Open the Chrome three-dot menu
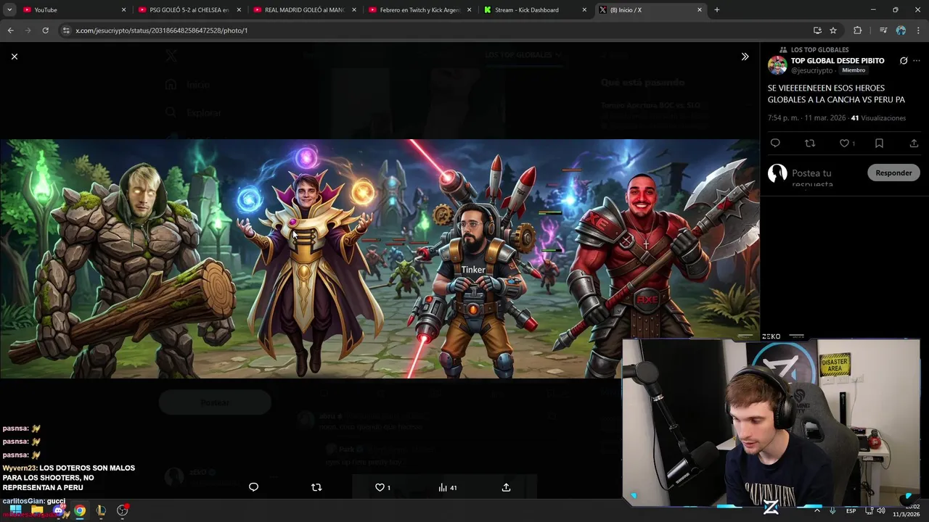 click(x=918, y=30)
